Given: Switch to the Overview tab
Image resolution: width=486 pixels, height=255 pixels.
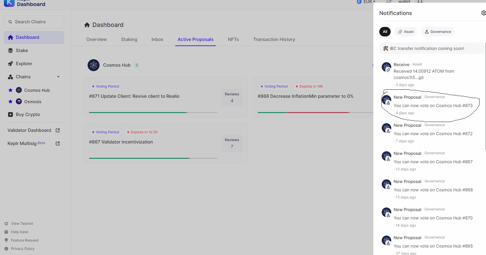Looking at the screenshot, I should [x=97, y=39].
